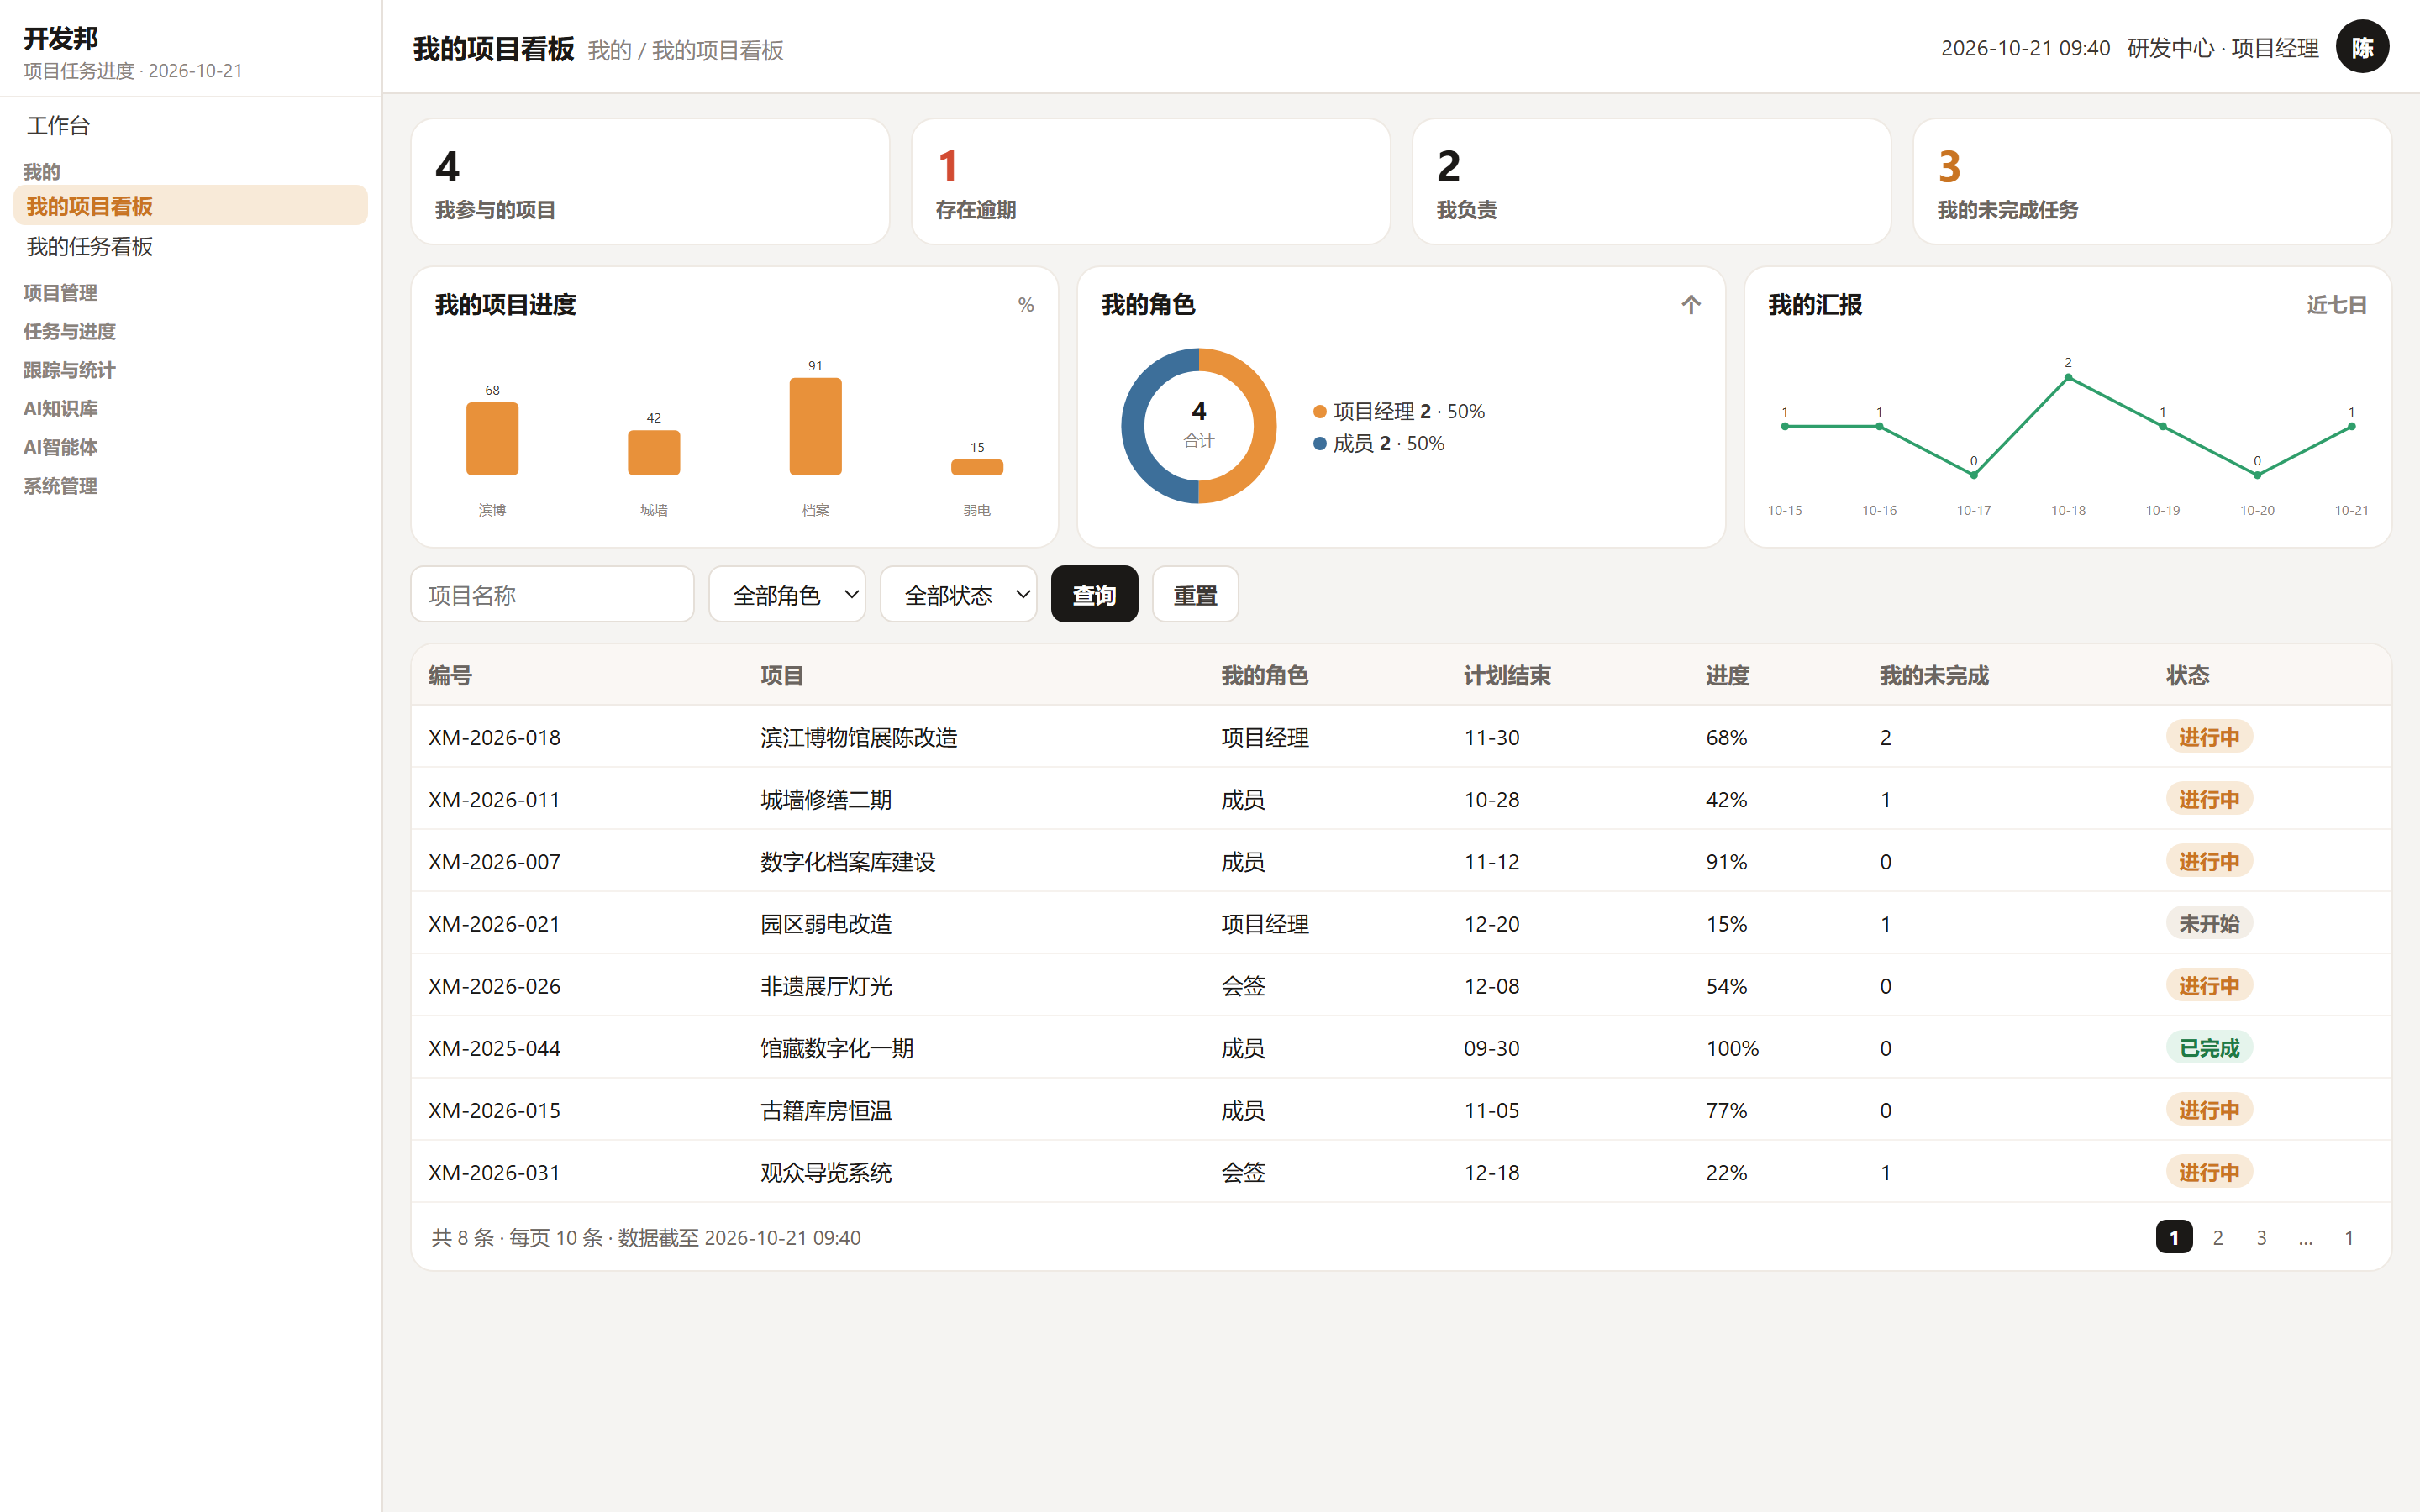Select 我的项目看板 in the sidebar

pyautogui.click(x=190, y=206)
